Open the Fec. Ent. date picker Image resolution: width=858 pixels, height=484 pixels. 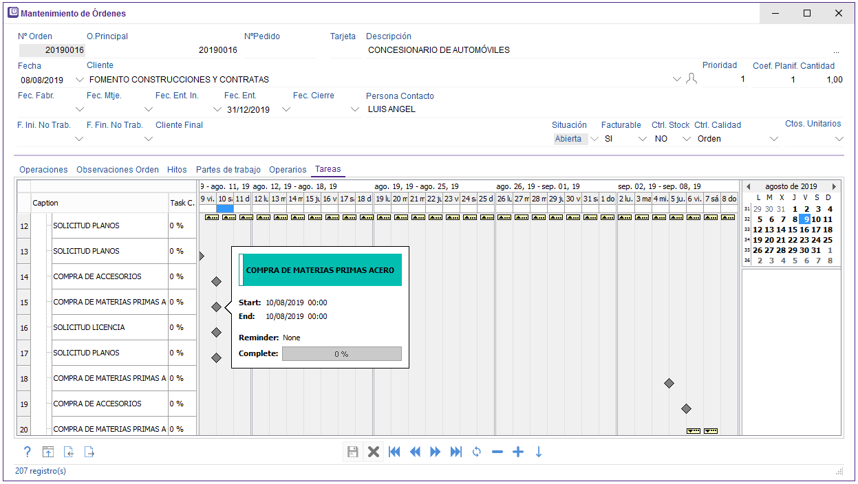click(286, 109)
